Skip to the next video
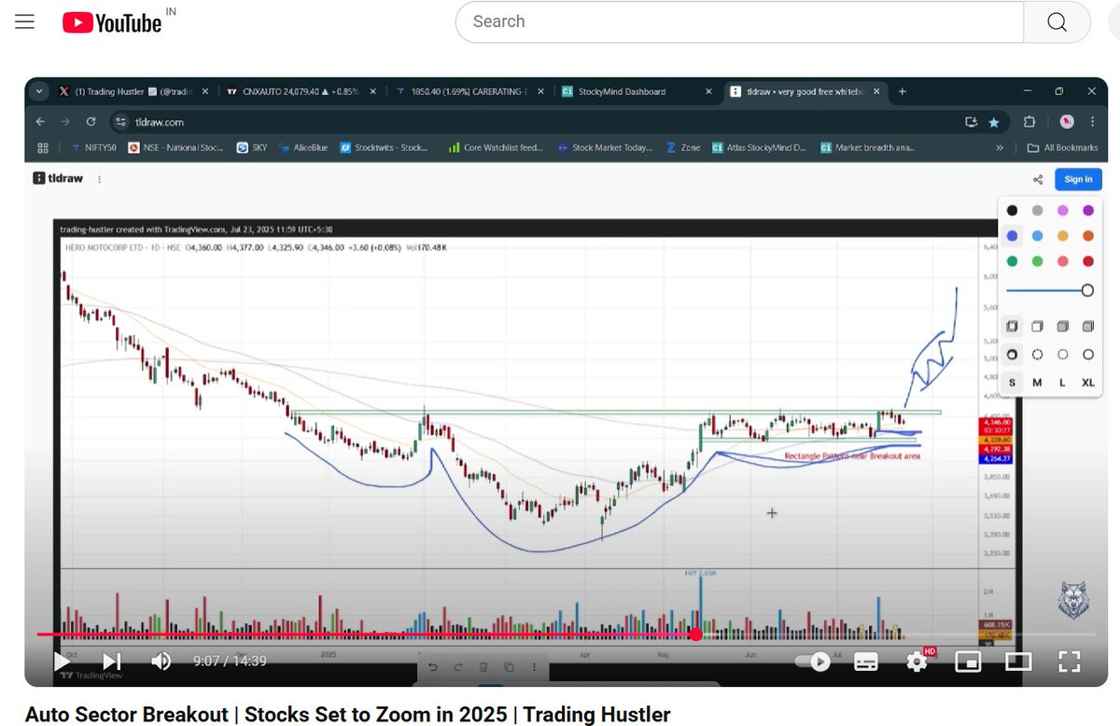 pos(111,662)
